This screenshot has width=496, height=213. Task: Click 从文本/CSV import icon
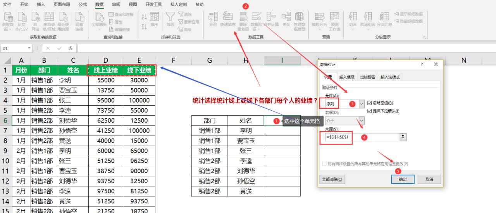22,21
